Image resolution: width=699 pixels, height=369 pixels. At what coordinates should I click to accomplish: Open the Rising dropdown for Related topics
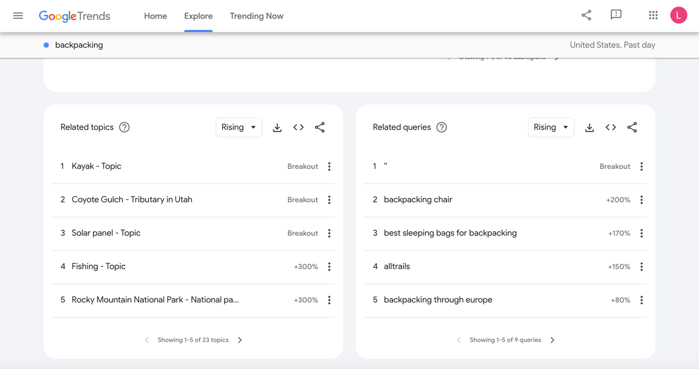coord(238,127)
